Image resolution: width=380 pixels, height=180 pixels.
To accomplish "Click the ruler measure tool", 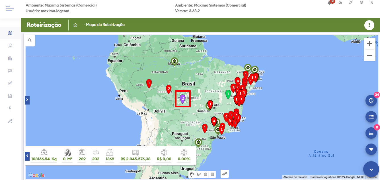I will [225, 173].
